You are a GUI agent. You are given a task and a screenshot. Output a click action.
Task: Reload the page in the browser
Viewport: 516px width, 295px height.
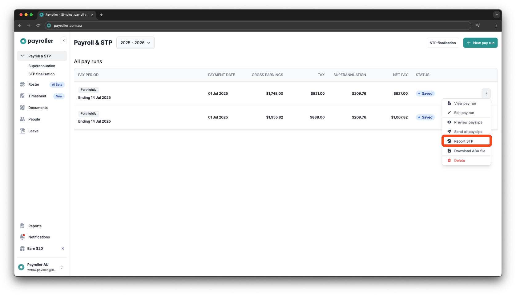[38, 26]
